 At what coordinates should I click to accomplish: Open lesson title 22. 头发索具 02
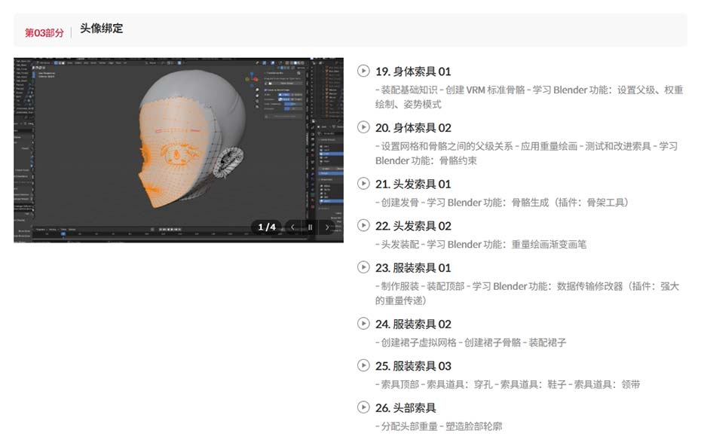click(413, 226)
